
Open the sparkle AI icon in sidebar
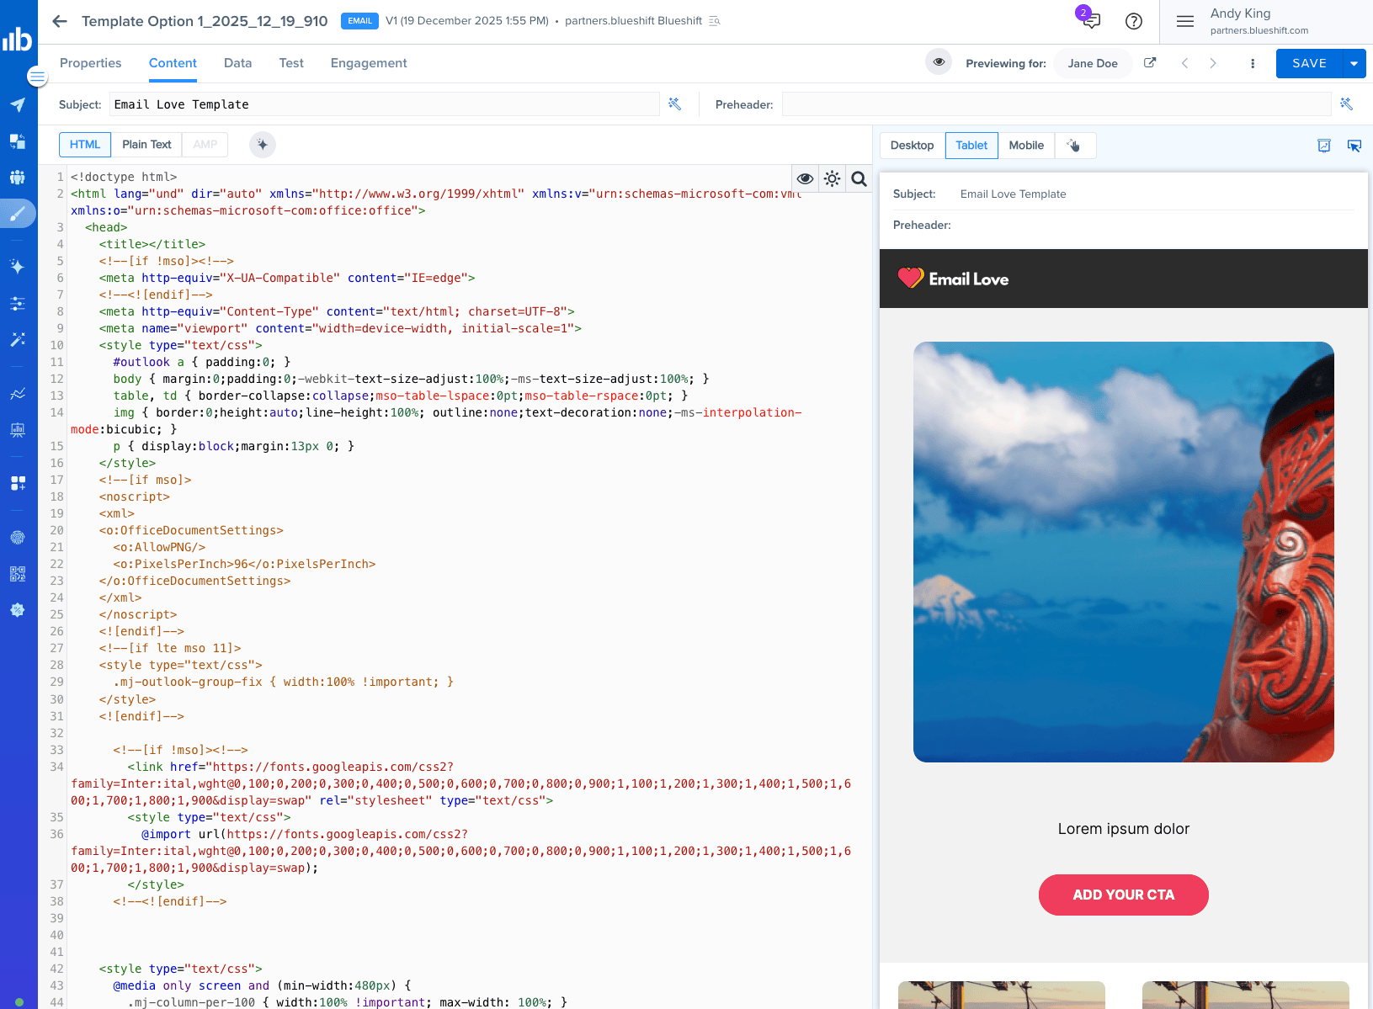click(18, 267)
